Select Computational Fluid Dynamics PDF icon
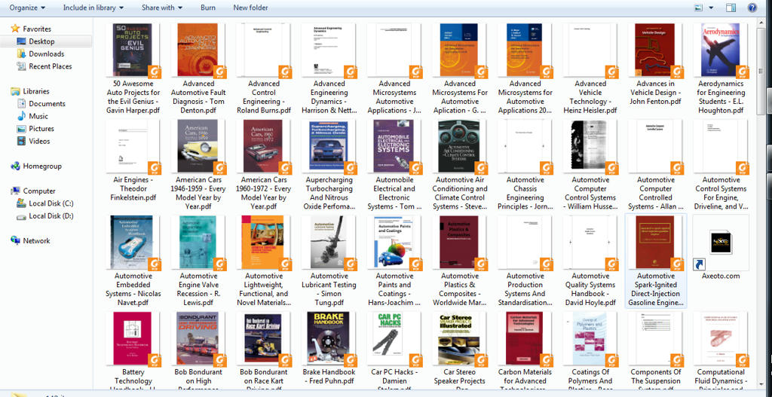772x397 pixels. [721, 340]
